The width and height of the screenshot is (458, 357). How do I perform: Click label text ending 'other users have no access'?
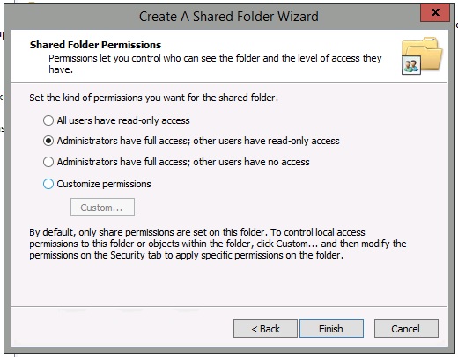point(183,162)
